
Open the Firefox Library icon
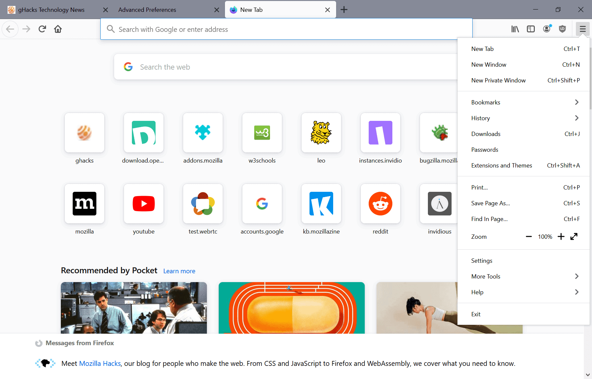[515, 29]
